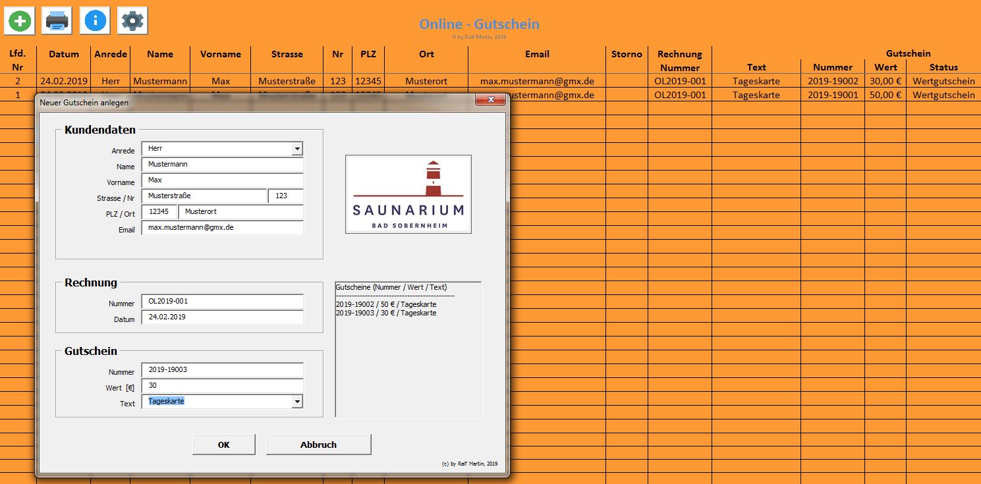Select voucher 2019-19003 in the Gutscheine list
This screenshot has height=484, width=981.
(385, 313)
